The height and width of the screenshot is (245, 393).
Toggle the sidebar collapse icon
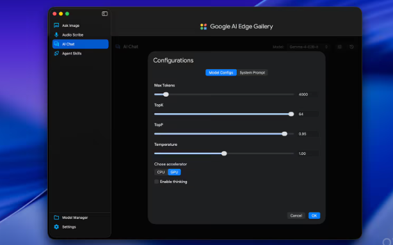coord(105,14)
